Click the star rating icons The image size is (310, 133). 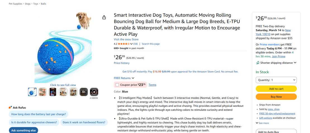(123, 44)
